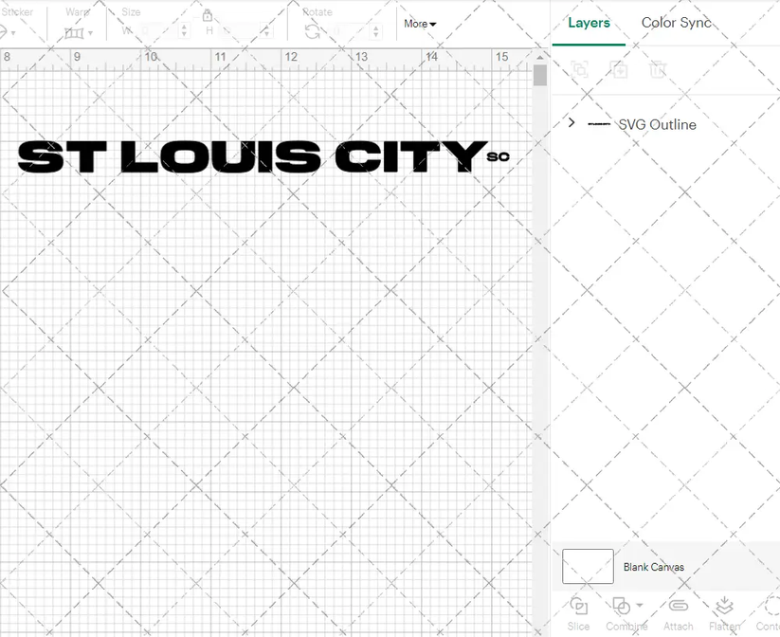Switch to the Color Sync tab

pos(676,22)
